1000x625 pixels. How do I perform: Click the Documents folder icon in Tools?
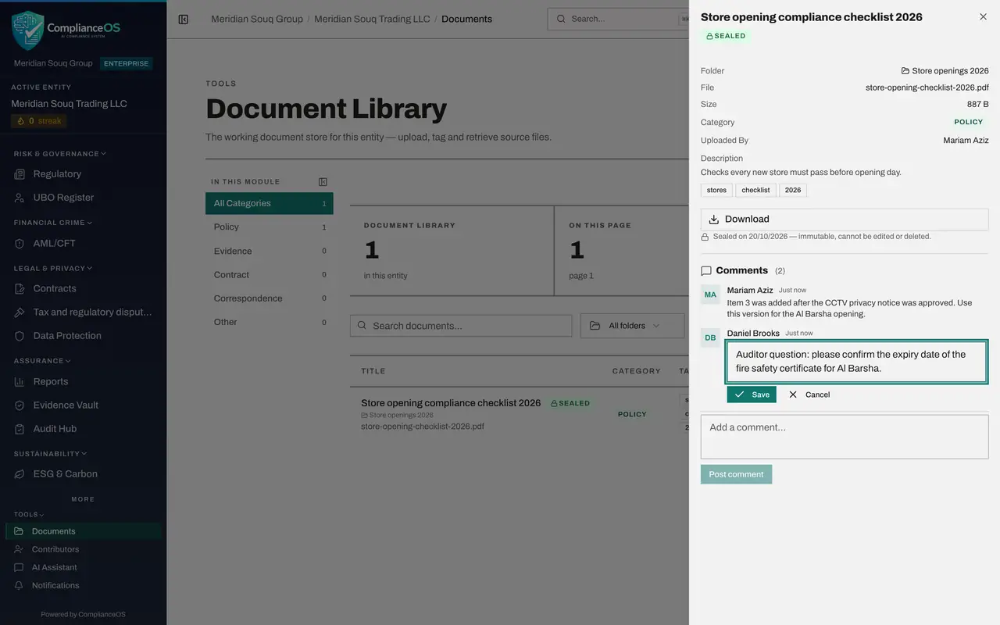(19, 531)
